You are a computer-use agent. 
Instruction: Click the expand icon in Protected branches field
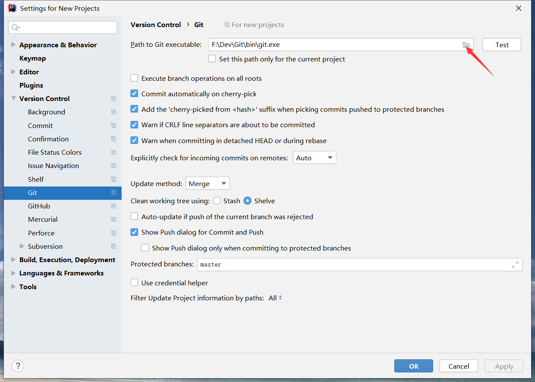(515, 265)
